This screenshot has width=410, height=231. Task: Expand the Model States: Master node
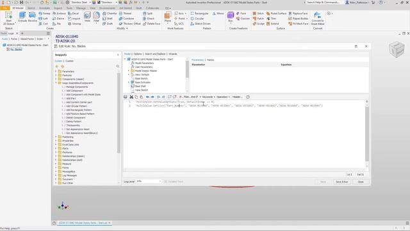[129, 71]
